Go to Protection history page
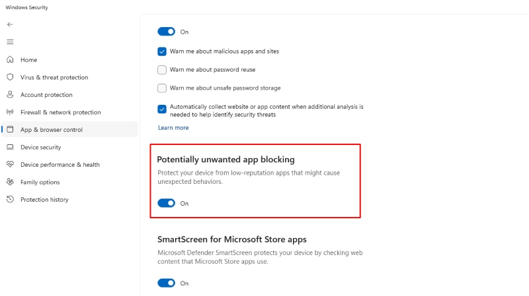 44,200
